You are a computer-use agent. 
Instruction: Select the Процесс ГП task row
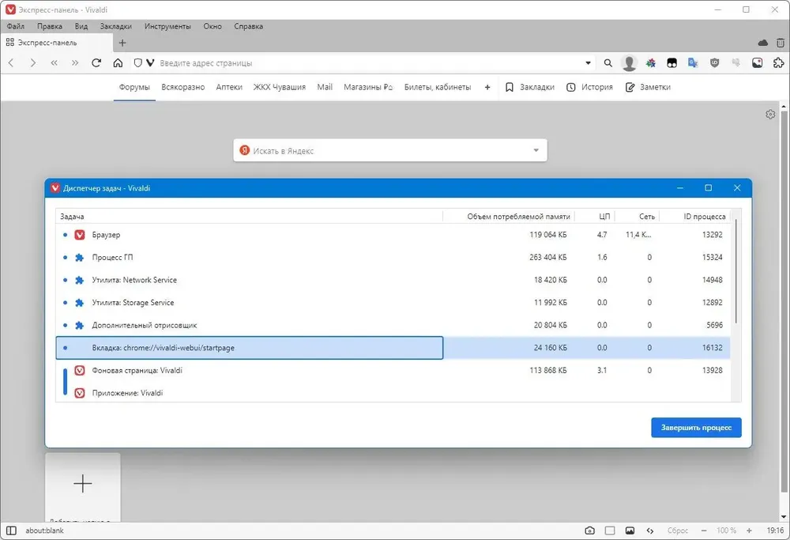coord(393,257)
